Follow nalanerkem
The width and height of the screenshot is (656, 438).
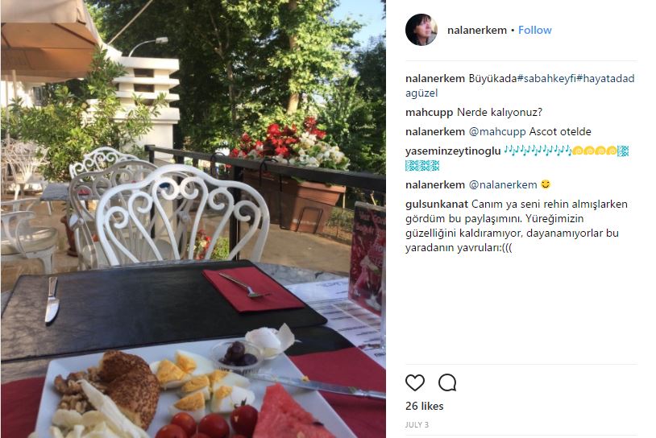click(x=534, y=30)
